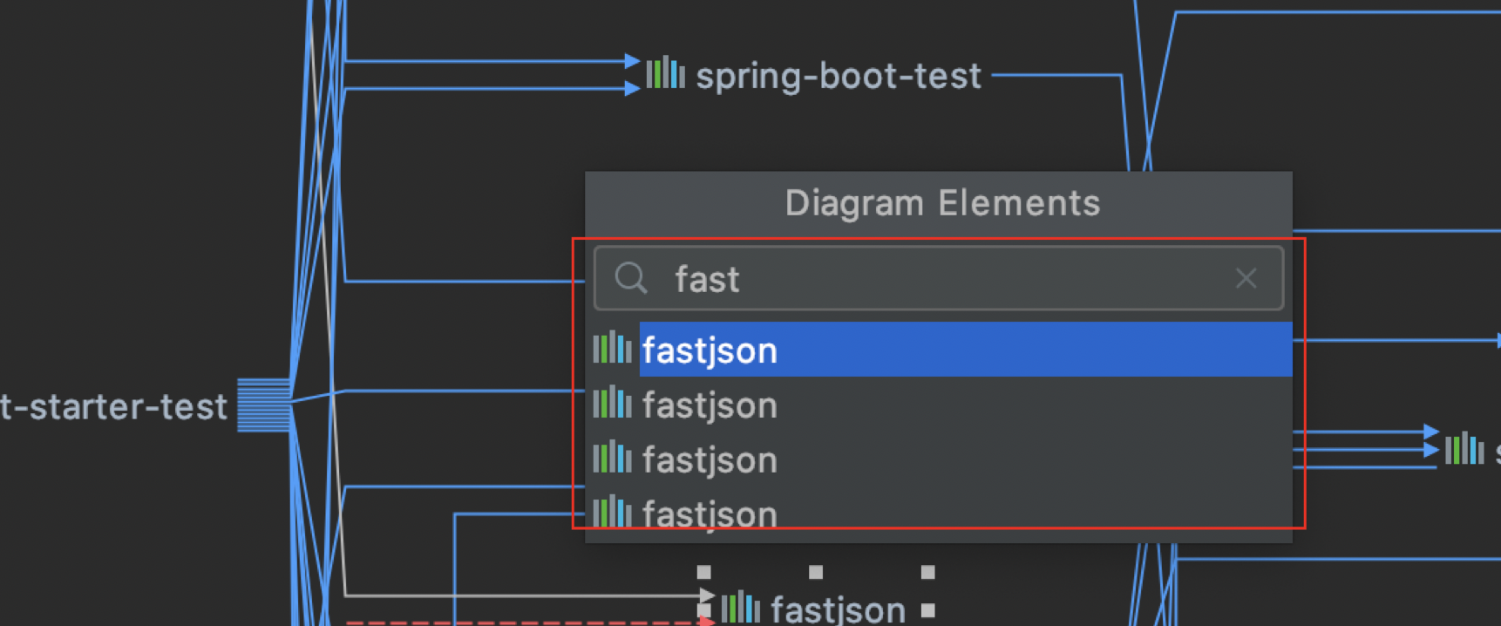This screenshot has height=626, width=1501.
Task: Click the fastjson diagram node's library icon
Action: (x=740, y=608)
